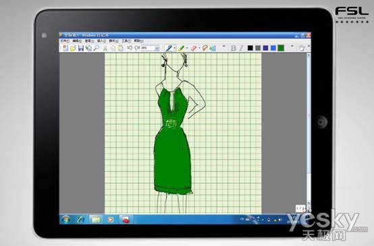Select the yellow Highlighter tool

tap(181, 48)
